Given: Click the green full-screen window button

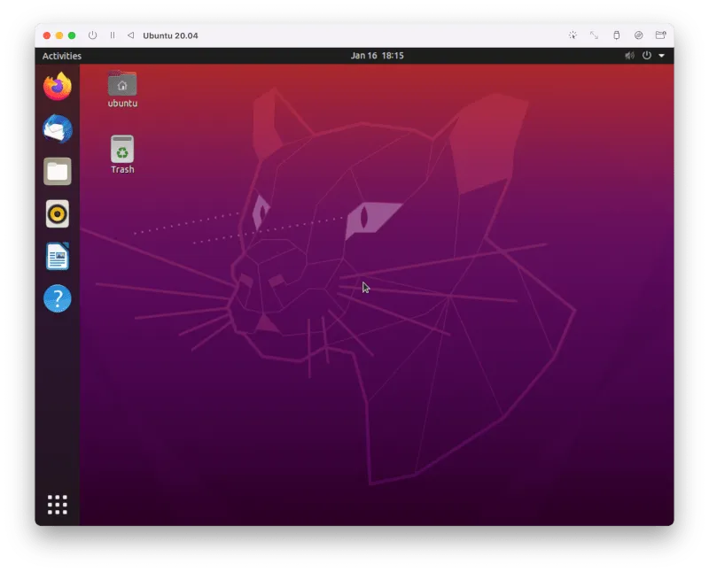Looking at the screenshot, I should tap(72, 35).
